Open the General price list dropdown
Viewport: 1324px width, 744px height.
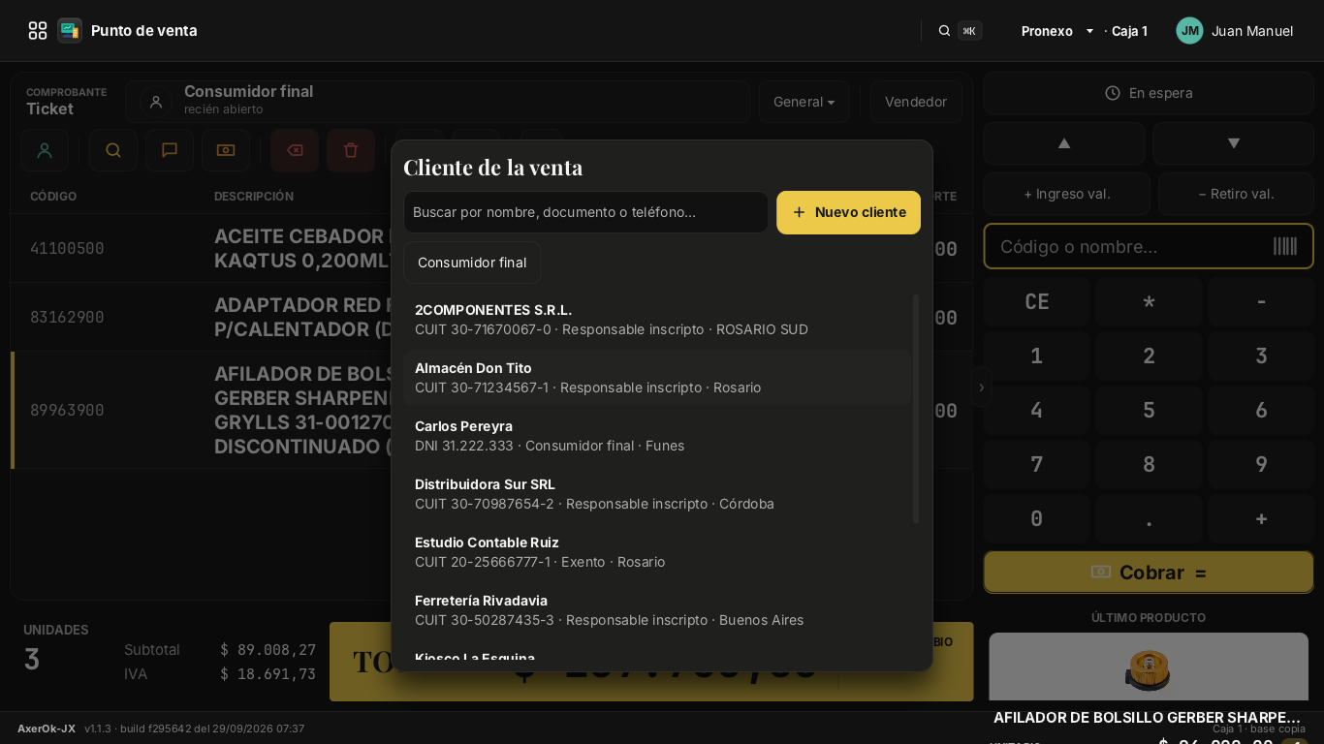[x=804, y=102]
